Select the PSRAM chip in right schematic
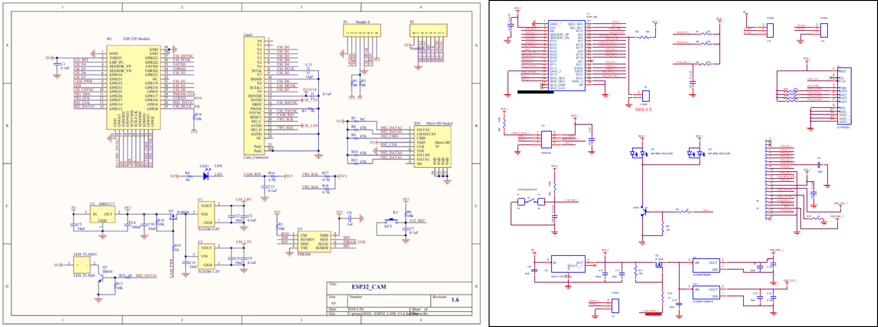The image size is (878, 327). coord(546,140)
